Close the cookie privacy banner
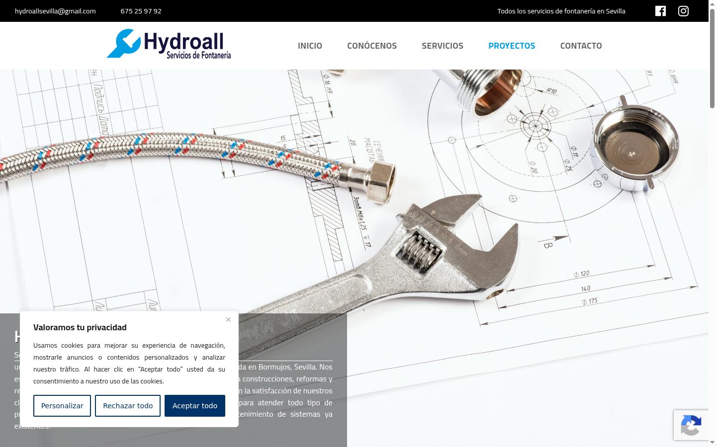The height and width of the screenshot is (447, 716). (x=228, y=319)
